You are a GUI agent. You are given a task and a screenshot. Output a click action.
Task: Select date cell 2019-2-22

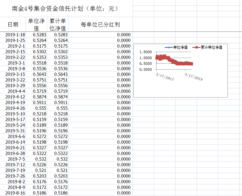pos(13,57)
